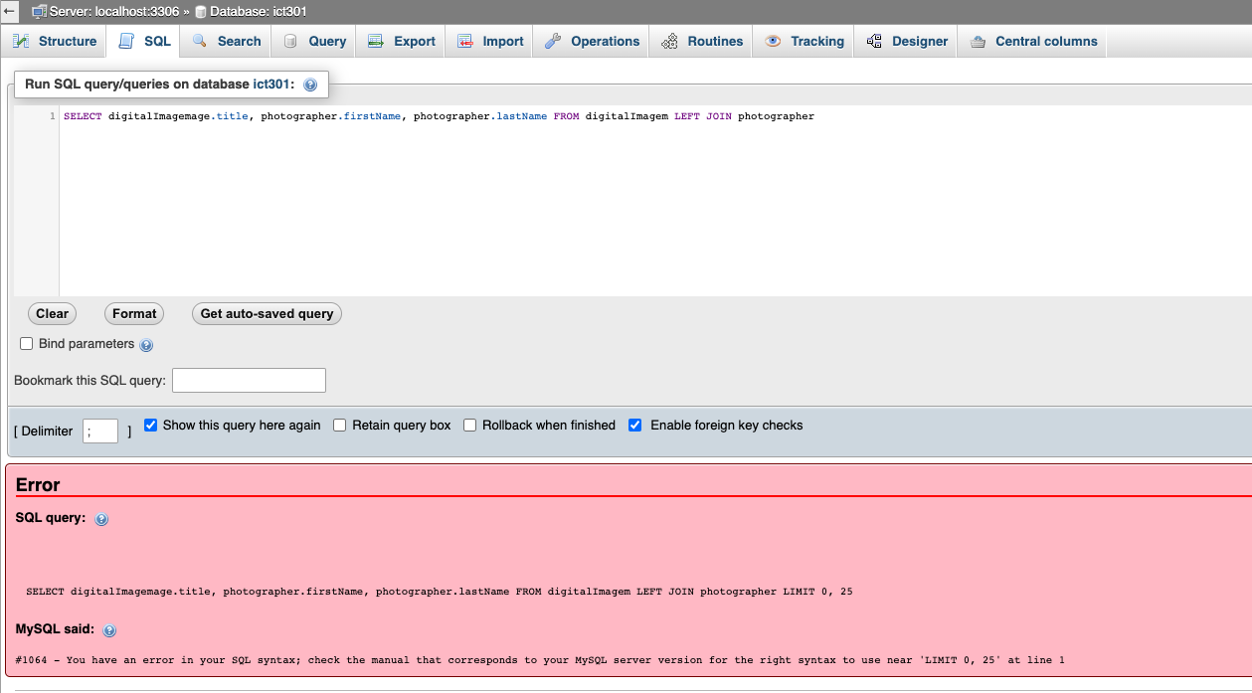Click the Clear button
Viewport: 1252px width, 693px height.
pos(52,313)
